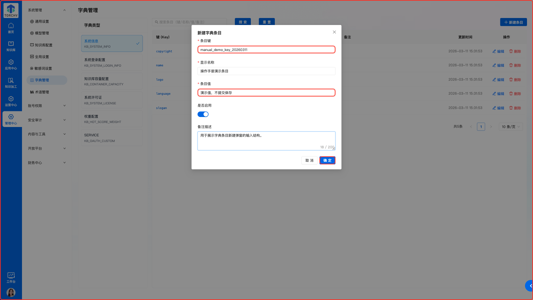Open the Knowledge Processing (知识加工) icon

[x=11, y=83]
